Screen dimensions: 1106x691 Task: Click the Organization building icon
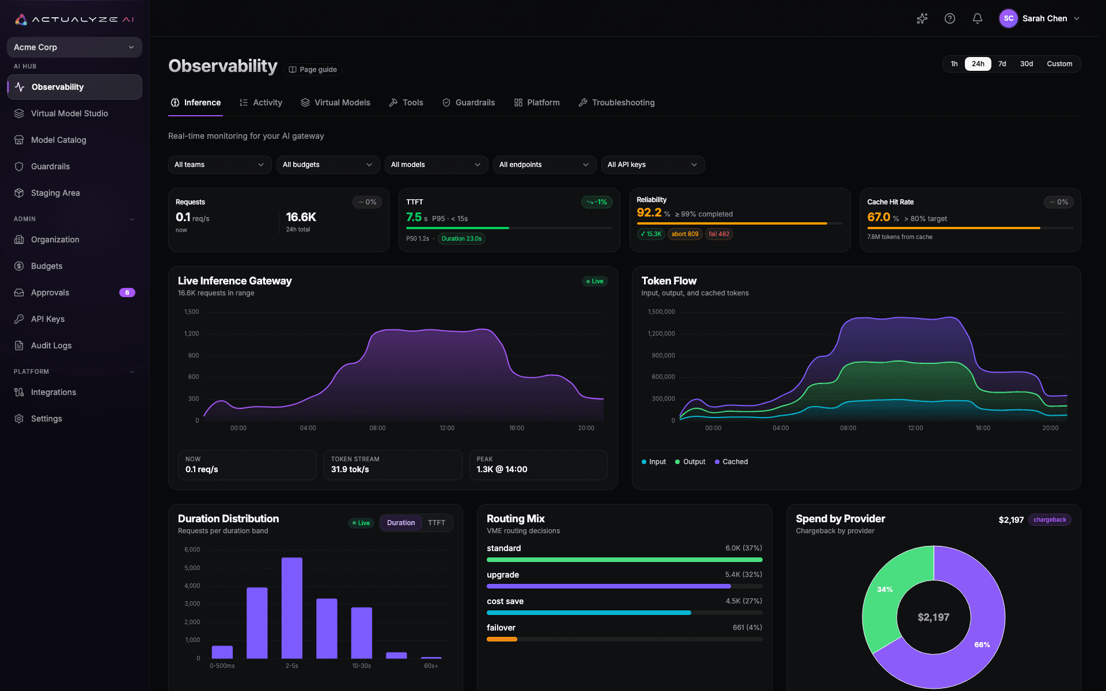coord(19,240)
